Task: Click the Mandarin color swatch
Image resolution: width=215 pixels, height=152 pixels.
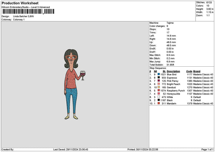Action: pyautogui.click(x=159, y=103)
